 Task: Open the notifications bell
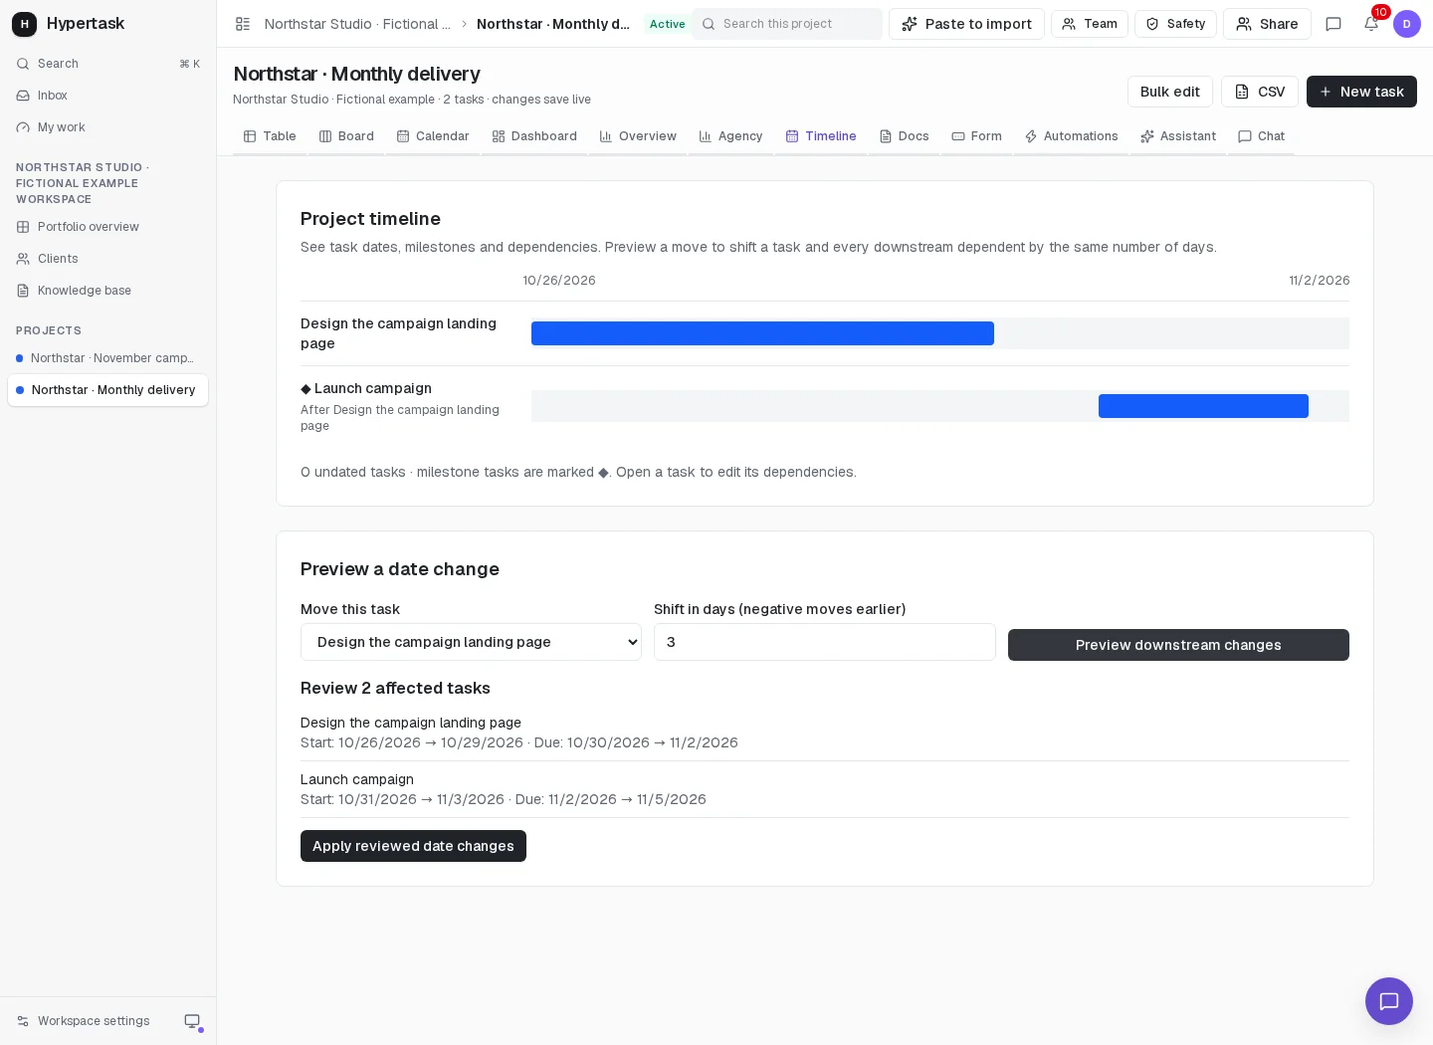pyautogui.click(x=1371, y=24)
